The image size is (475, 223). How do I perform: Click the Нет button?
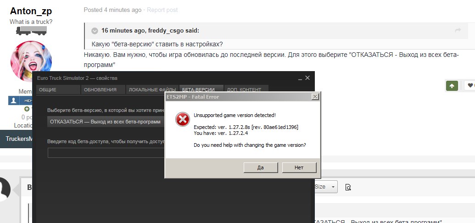pos(299,167)
